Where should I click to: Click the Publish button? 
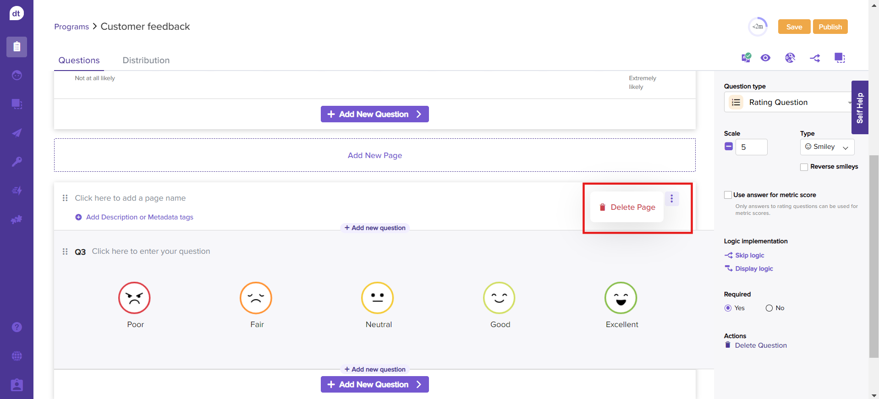830,27
